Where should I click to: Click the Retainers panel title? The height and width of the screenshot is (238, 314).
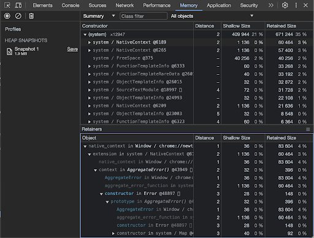click(92, 129)
